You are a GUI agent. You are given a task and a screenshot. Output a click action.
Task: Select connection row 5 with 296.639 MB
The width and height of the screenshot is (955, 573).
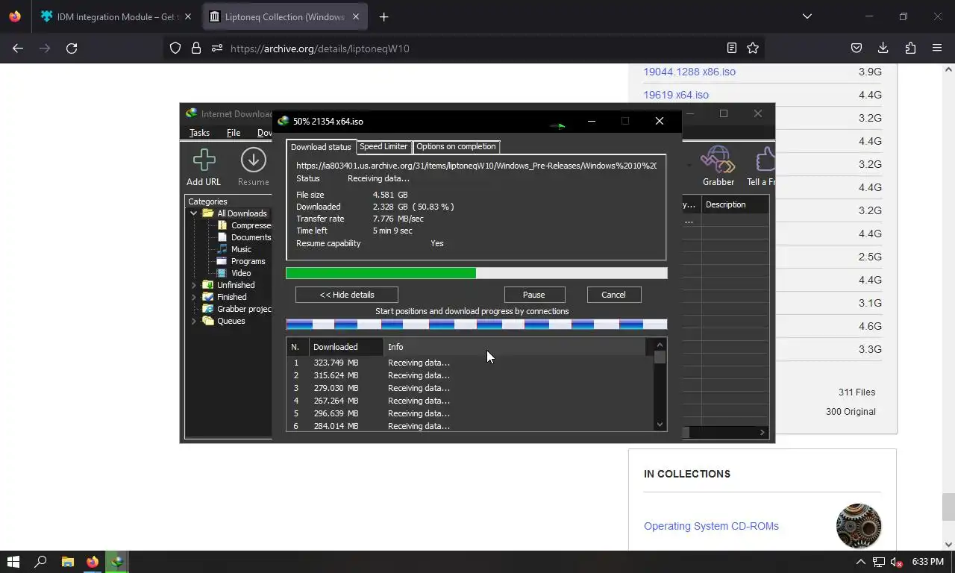point(470,413)
